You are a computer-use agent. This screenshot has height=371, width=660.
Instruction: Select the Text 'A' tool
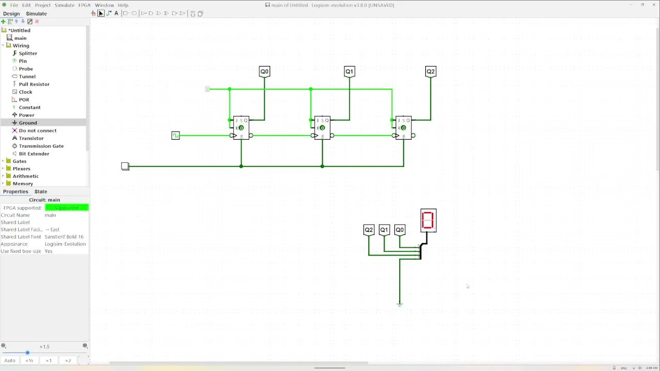pos(117,13)
